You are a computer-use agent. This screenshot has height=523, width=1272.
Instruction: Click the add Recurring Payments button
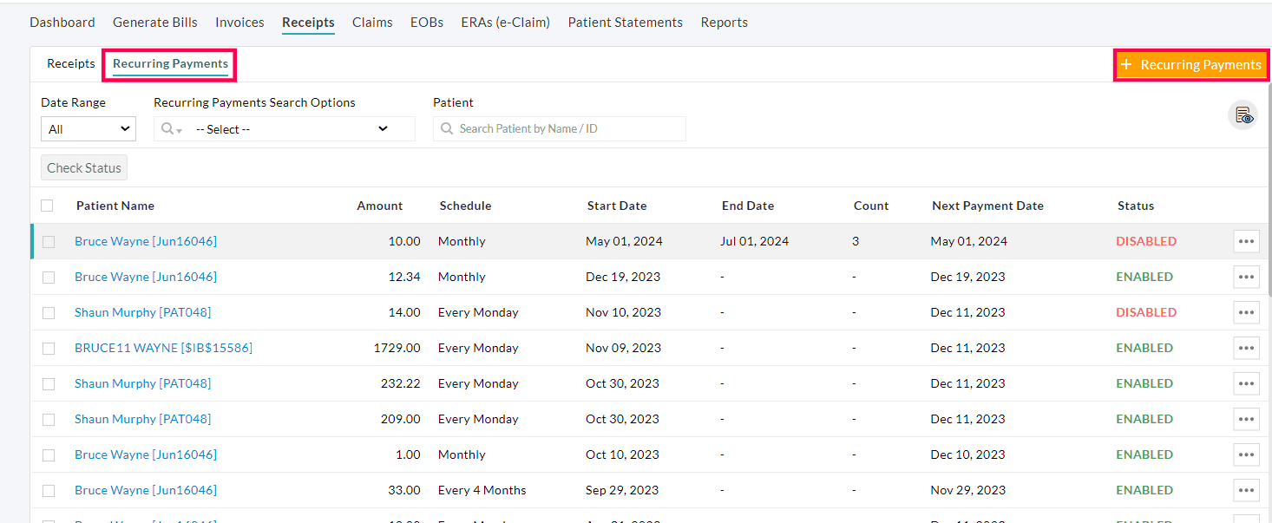1190,65
